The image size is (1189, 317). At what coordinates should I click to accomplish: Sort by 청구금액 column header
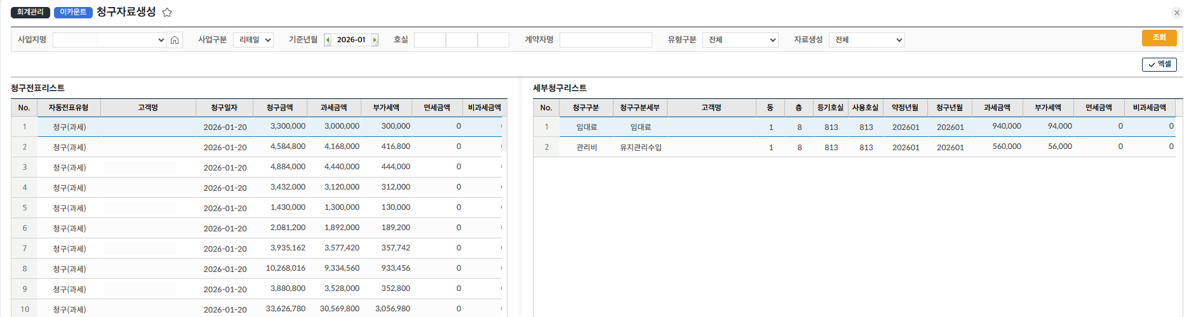pos(279,108)
